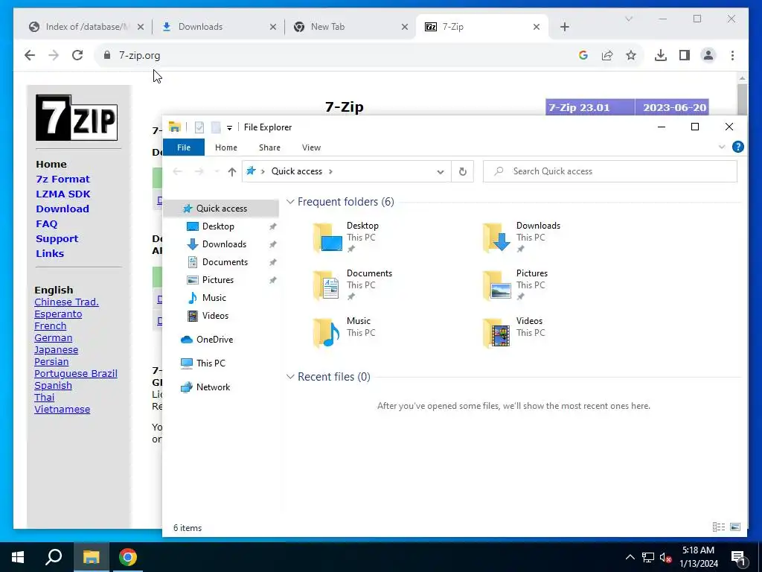Image resolution: width=762 pixels, height=572 pixels.
Task: Select Desktop in the navigation pane
Action: tap(218, 226)
